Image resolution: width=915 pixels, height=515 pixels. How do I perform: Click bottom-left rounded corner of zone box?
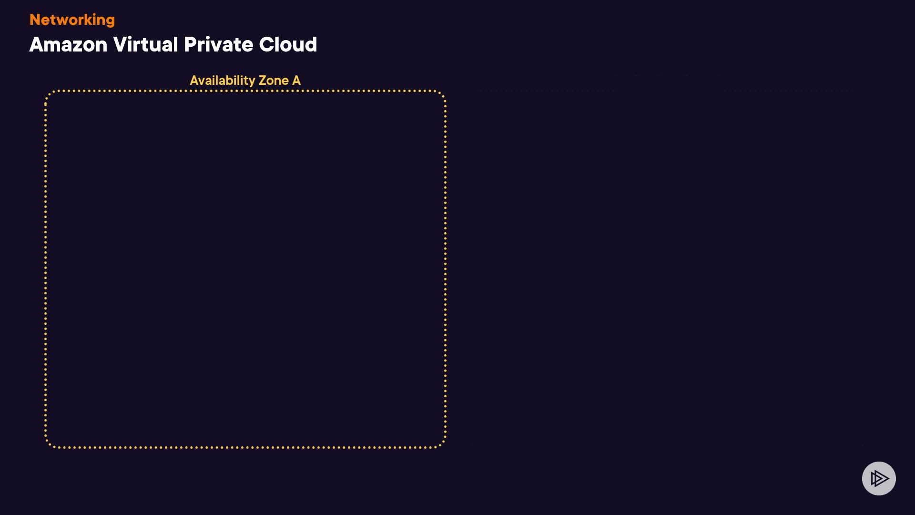click(x=49, y=444)
